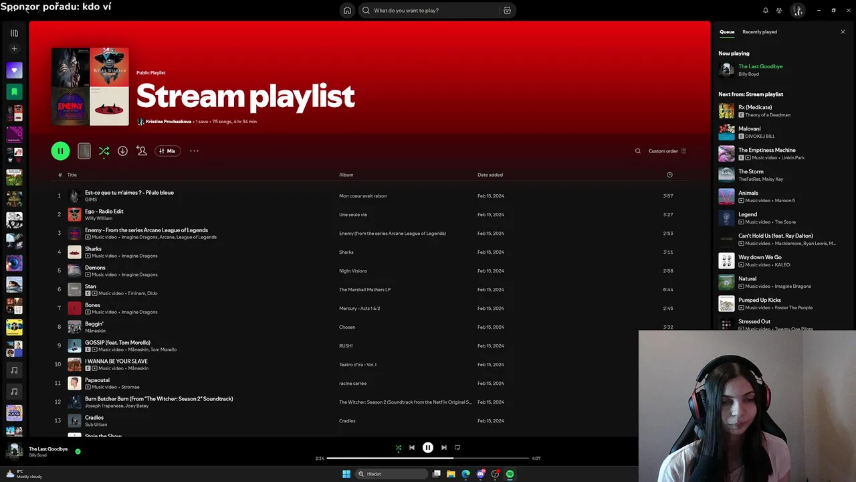Collapse Your Library sidebar icon

[x=14, y=33]
